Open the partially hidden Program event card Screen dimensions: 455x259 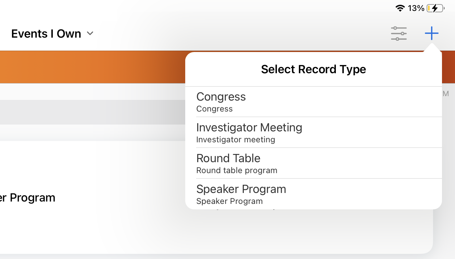pyautogui.click(x=27, y=198)
